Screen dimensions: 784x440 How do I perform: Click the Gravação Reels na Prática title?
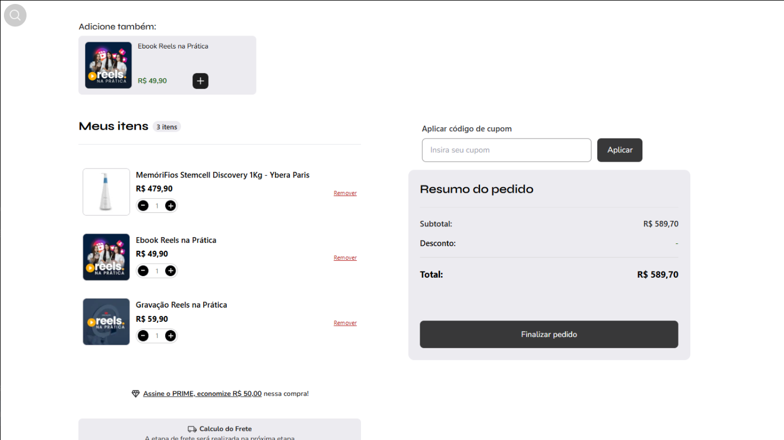click(x=182, y=305)
